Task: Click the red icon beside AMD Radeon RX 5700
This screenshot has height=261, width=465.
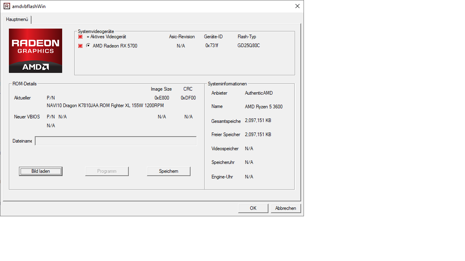Action: [80, 46]
